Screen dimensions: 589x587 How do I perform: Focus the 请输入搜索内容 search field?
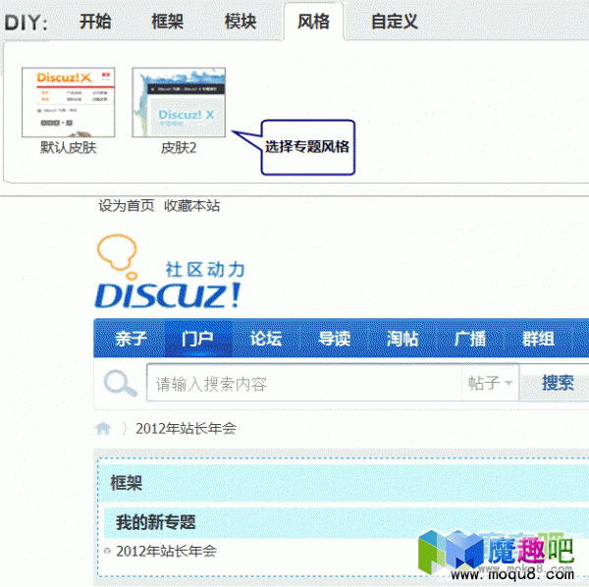tap(304, 383)
